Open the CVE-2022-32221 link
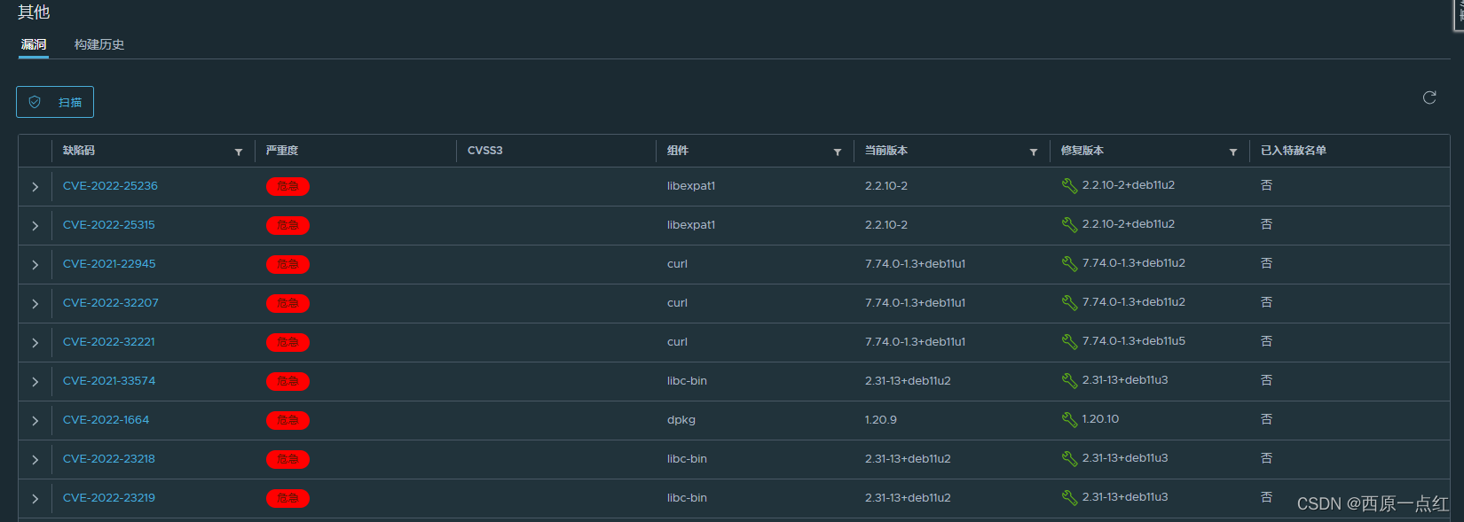Viewport: 1464px width, 522px height. 109,342
